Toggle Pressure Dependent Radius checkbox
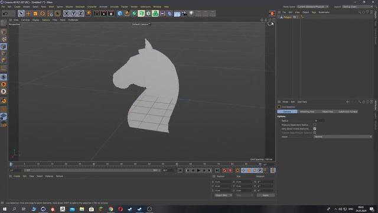 [315, 125]
